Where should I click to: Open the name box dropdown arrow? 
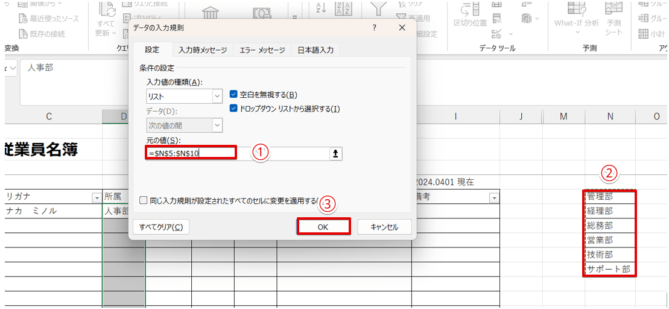point(12,68)
